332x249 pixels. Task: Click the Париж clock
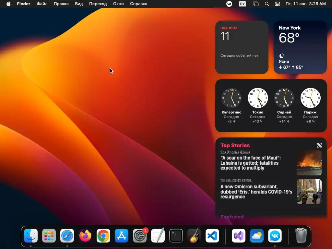tap(310, 98)
